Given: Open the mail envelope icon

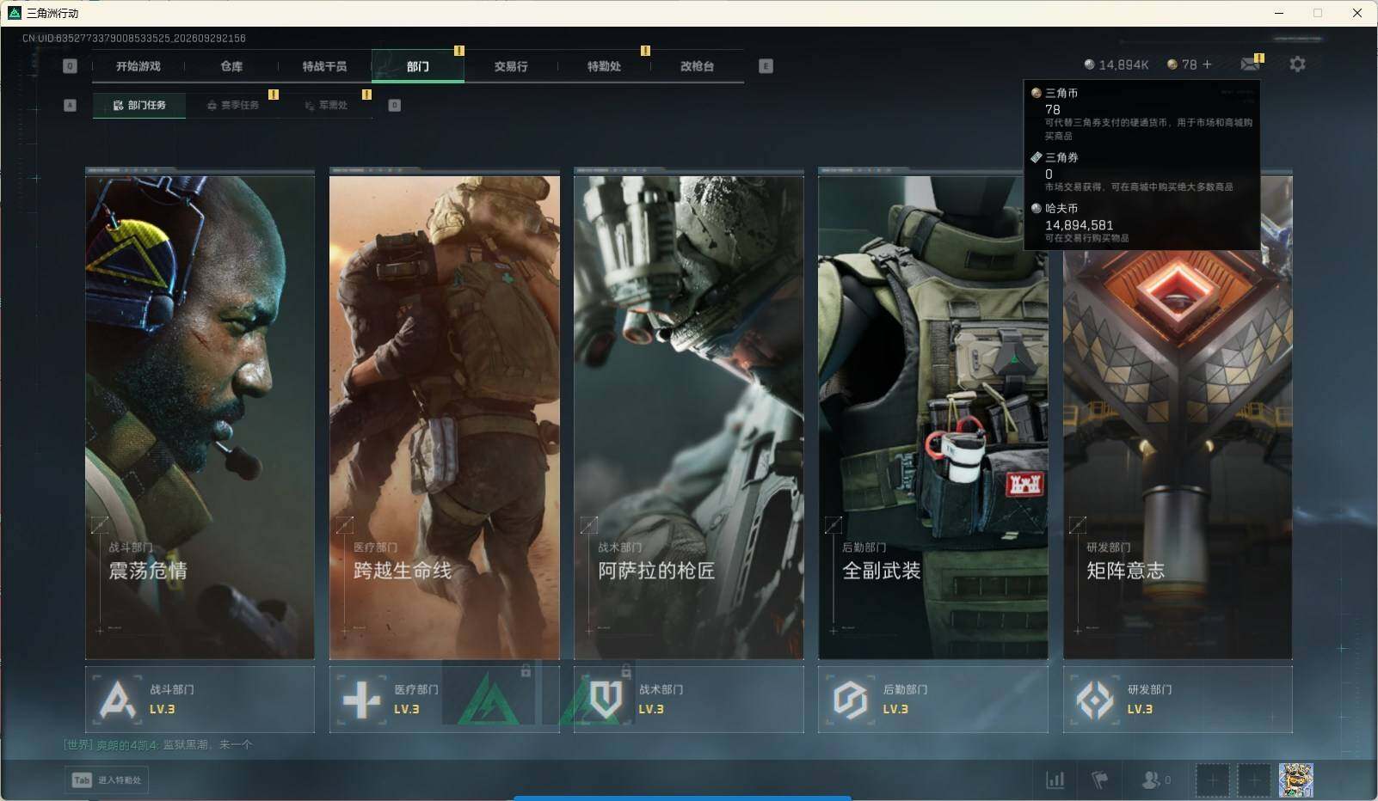Looking at the screenshot, I should (x=1250, y=64).
